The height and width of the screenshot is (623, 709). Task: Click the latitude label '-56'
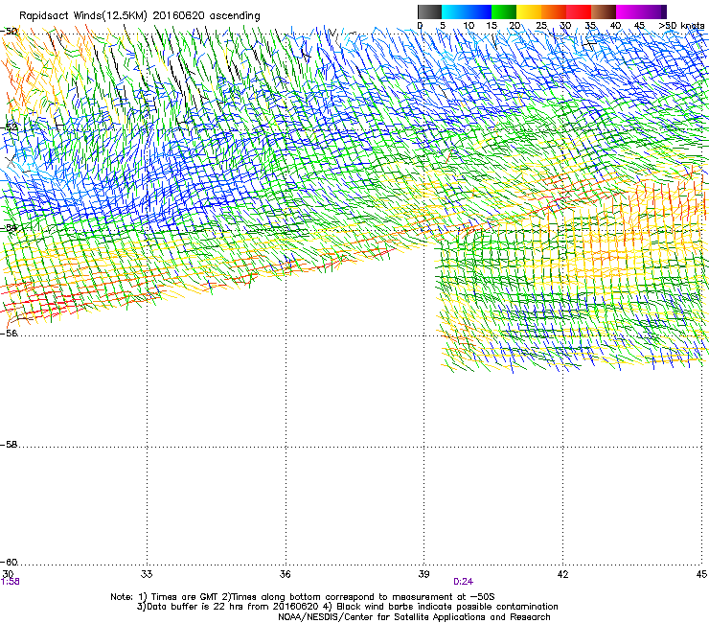tap(9, 333)
